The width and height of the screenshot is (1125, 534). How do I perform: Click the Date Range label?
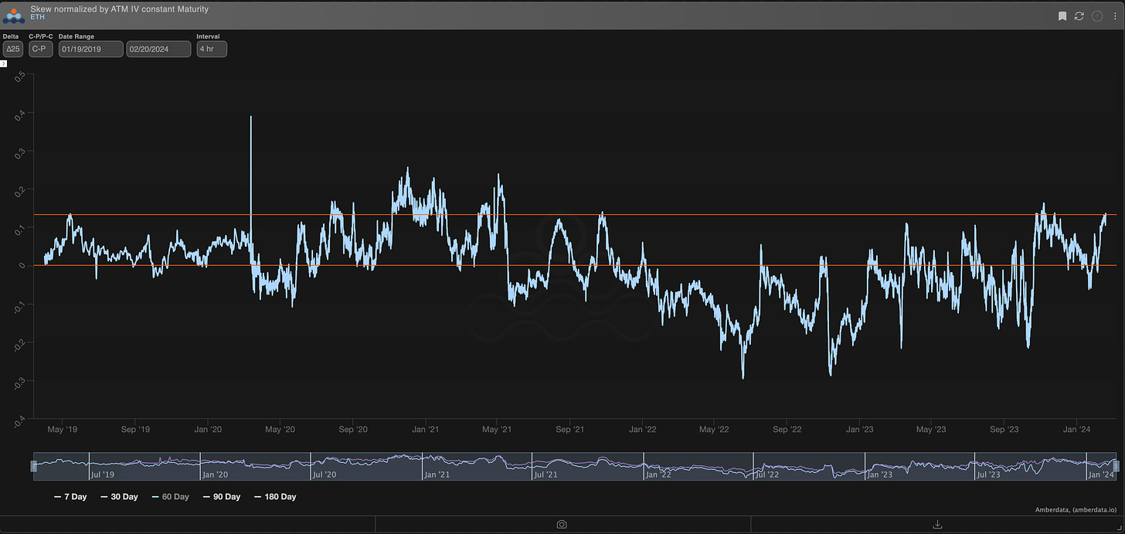point(76,36)
